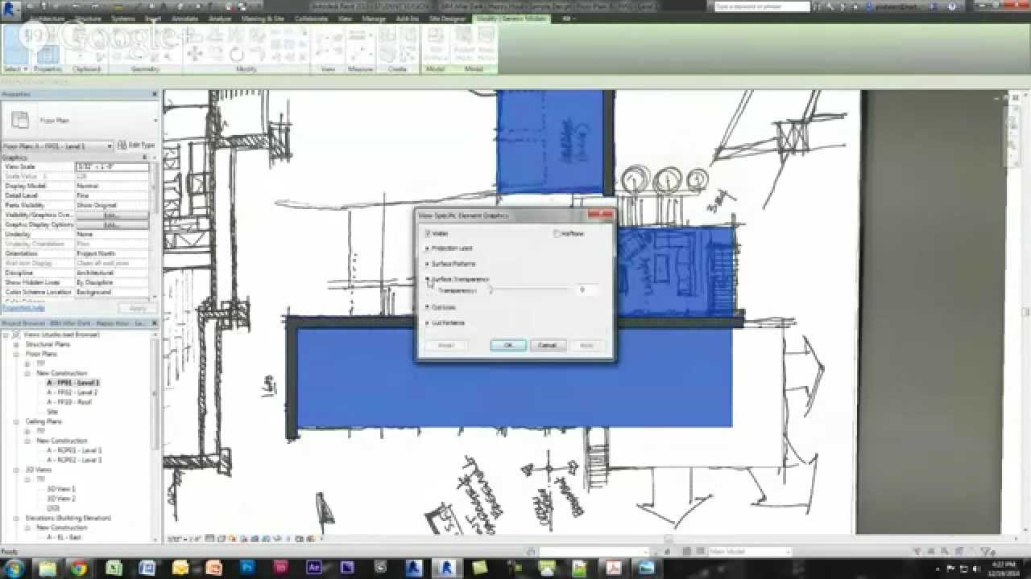The width and height of the screenshot is (1031, 579).
Task: Click the Properties ribbon icon
Action: (x=48, y=53)
